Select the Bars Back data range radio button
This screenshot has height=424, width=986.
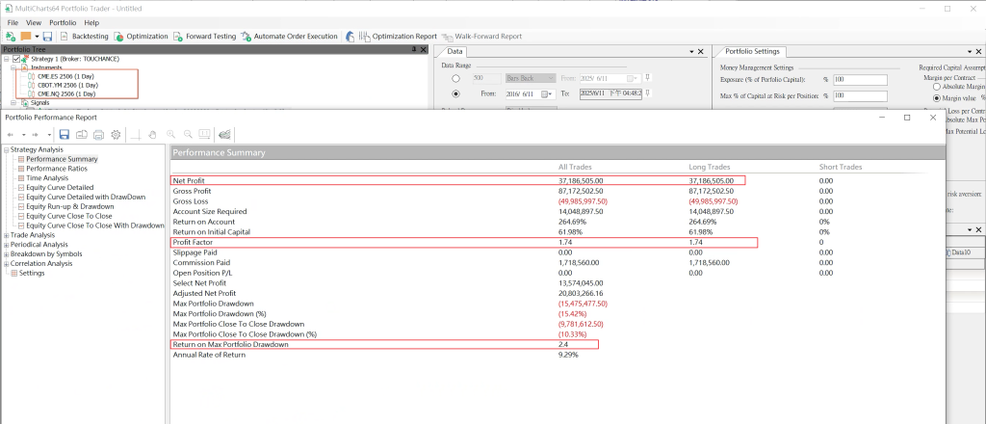point(455,77)
